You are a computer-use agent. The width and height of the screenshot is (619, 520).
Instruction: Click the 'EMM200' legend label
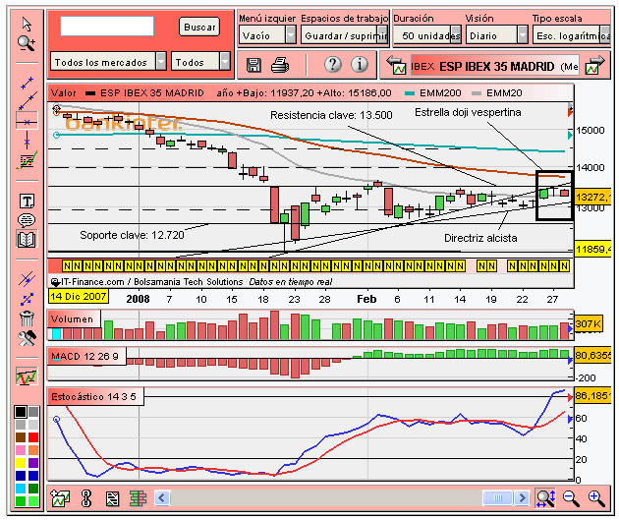440,93
